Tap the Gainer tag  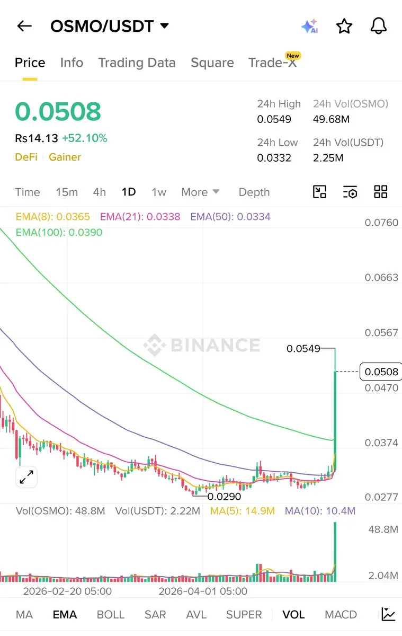tap(65, 157)
